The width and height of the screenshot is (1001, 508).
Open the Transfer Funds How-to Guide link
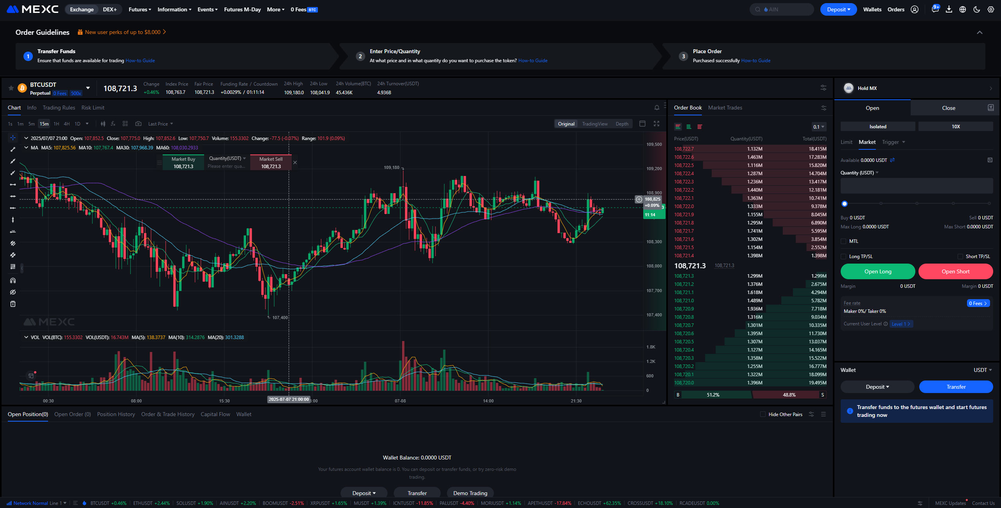pos(140,61)
